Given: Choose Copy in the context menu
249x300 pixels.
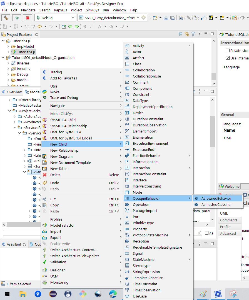Looking at the screenshot, I should click(x=82, y=205).
